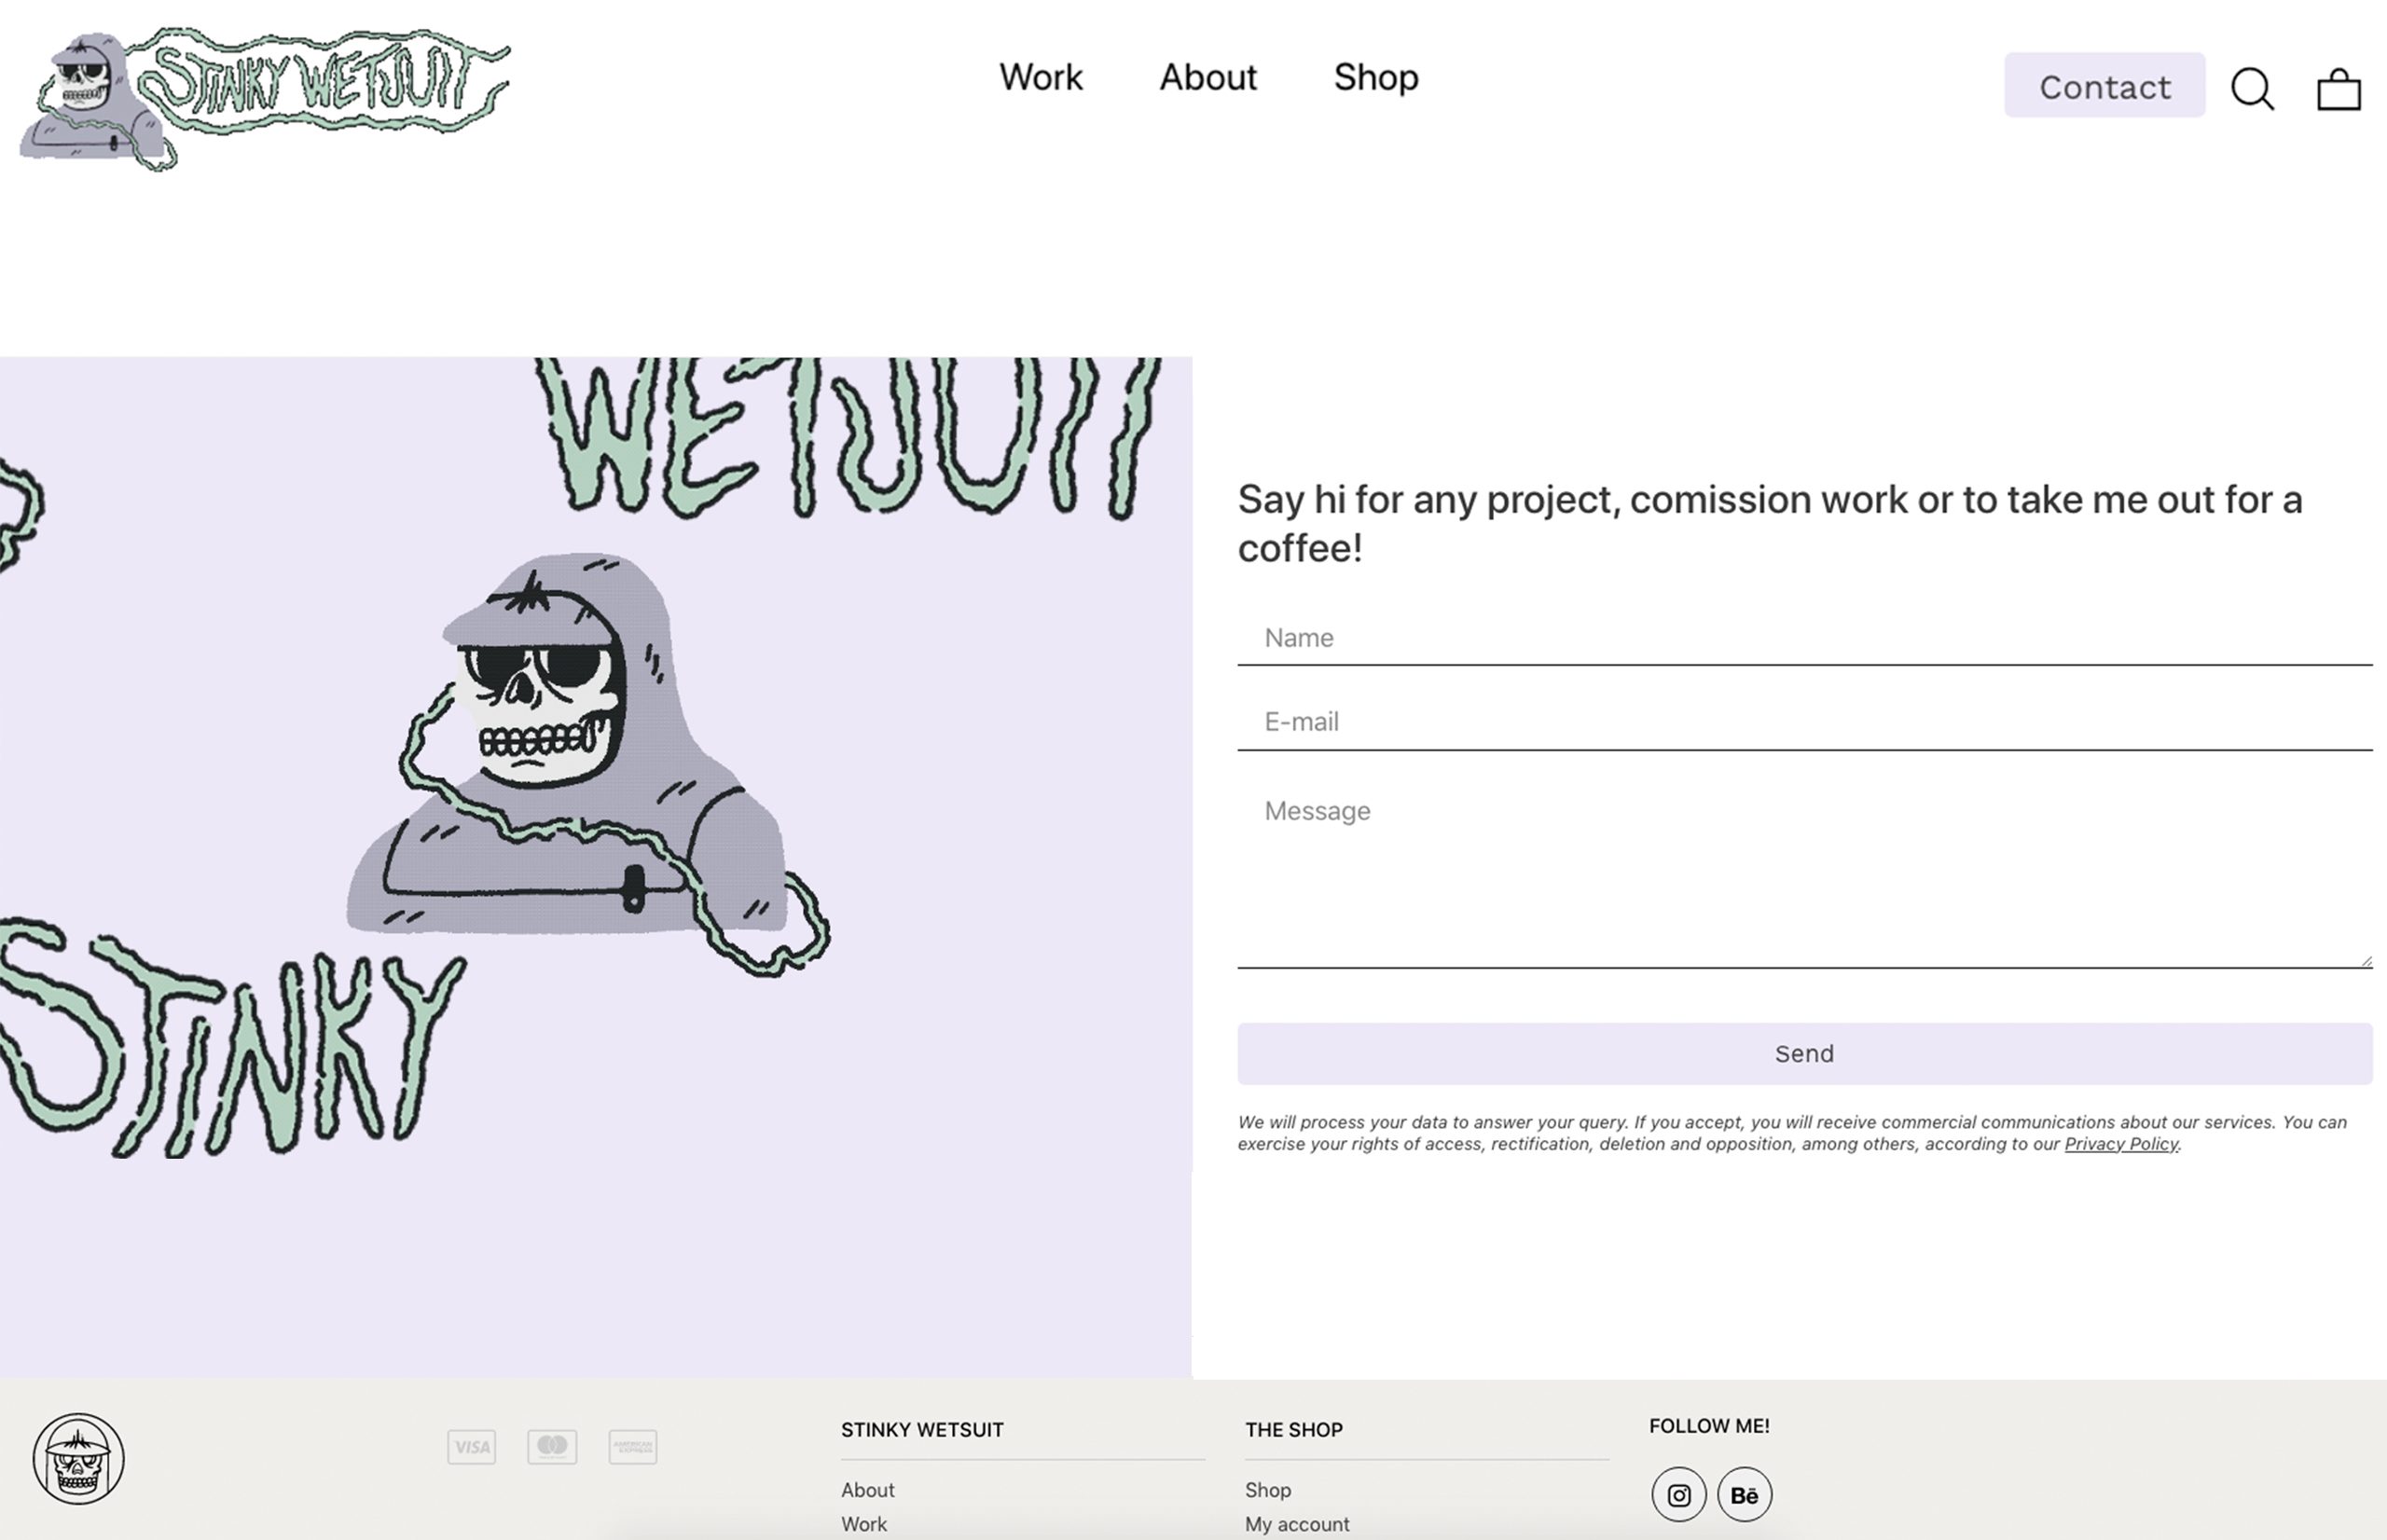Click the Shop tab in navigation

point(1374,75)
